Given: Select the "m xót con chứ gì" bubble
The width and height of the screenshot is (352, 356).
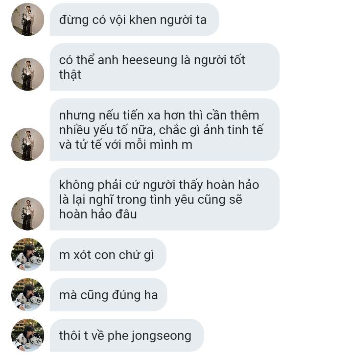Looking at the screenshot, I should pyautogui.click(x=108, y=254).
